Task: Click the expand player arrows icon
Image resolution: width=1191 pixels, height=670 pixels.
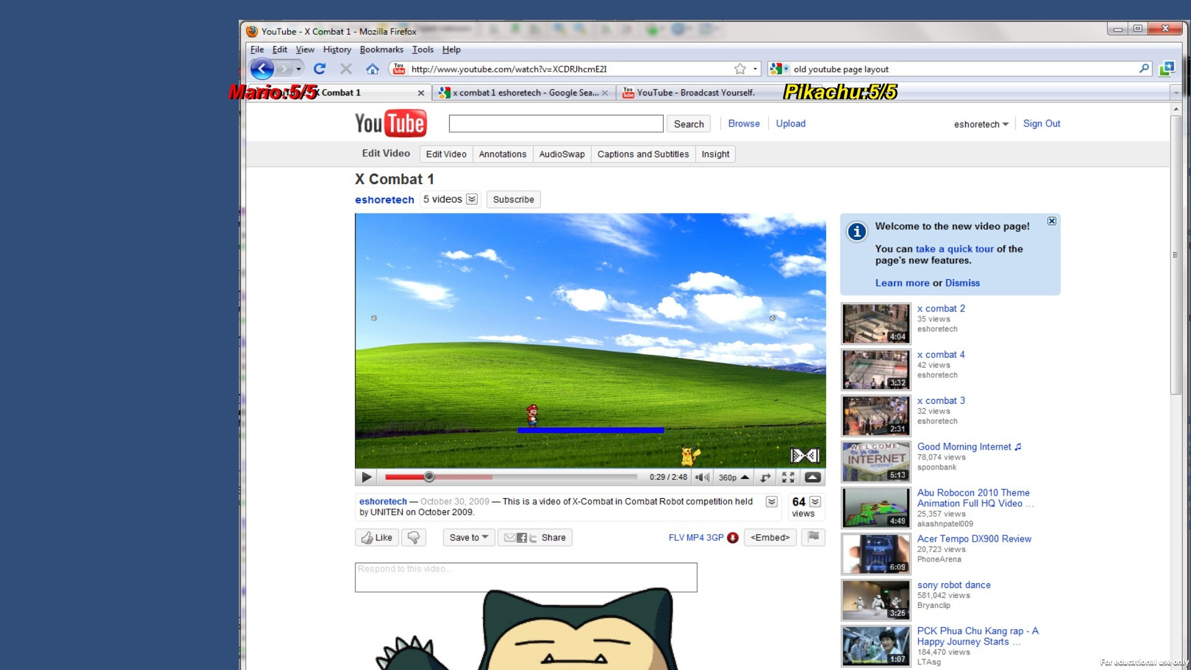Action: 765,477
